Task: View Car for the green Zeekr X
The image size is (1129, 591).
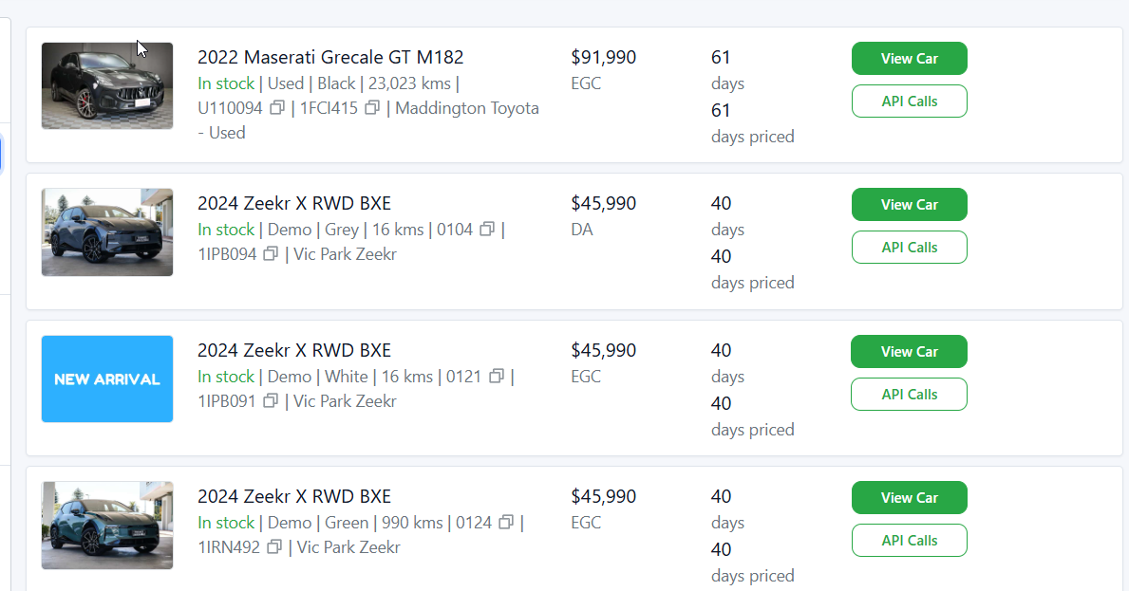Action: (x=909, y=498)
